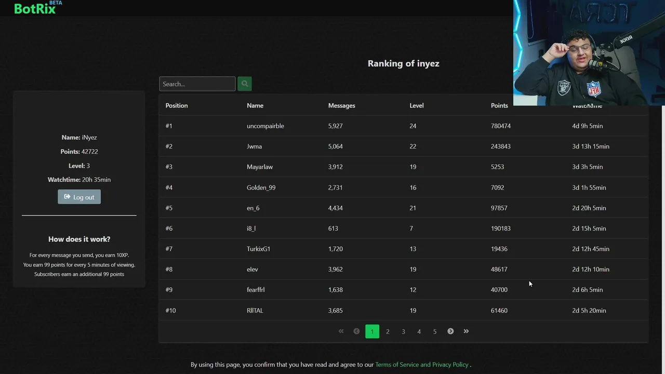This screenshot has height=374, width=665.
Task: Select page 2 in pagination
Action: click(388, 331)
